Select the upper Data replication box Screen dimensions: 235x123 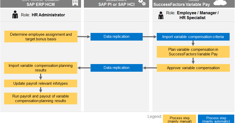coord(116,37)
